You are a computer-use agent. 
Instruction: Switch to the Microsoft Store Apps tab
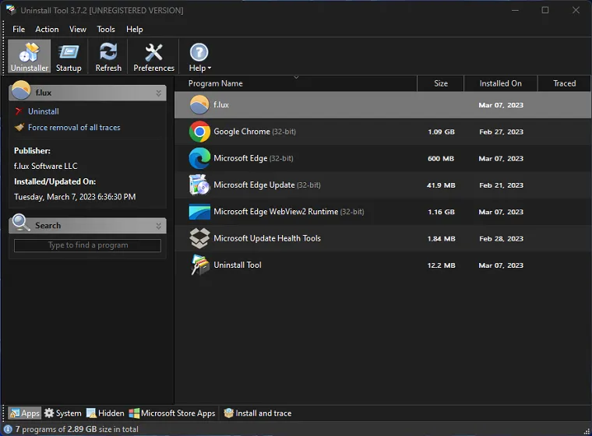[172, 413]
